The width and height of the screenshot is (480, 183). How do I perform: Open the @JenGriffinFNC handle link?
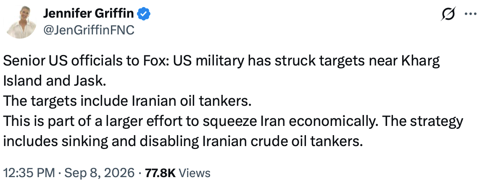[89, 31]
